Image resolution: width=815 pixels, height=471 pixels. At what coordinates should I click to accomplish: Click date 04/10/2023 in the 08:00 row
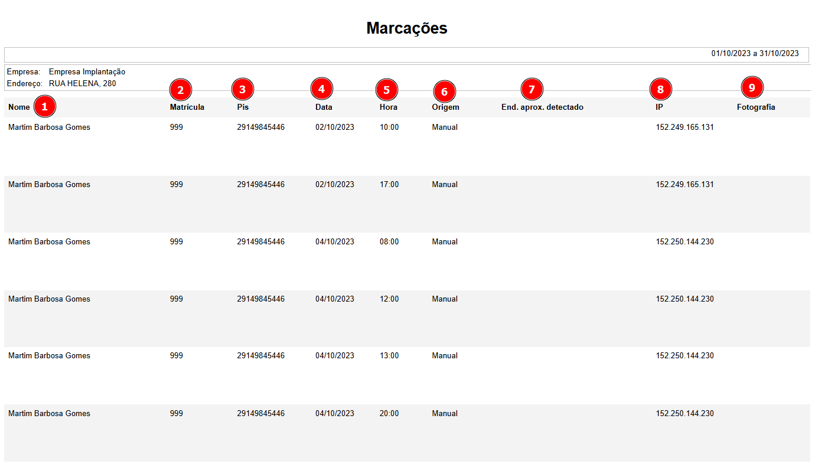335,242
